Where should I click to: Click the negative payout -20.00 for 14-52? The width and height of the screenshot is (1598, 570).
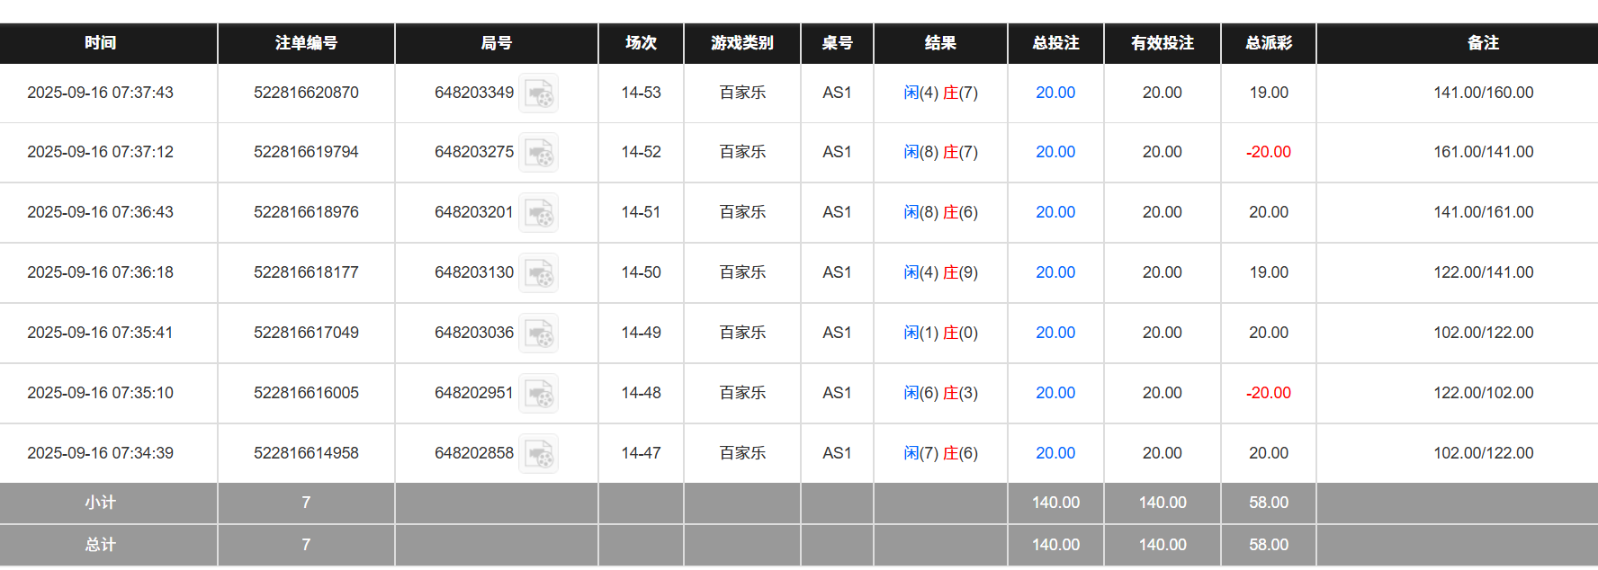pyautogui.click(x=1268, y=152)
